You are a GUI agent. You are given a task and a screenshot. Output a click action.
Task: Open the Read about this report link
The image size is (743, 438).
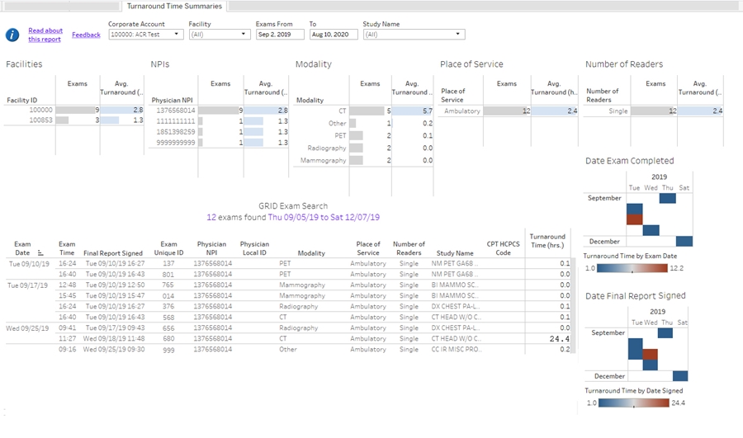point(45,35)
